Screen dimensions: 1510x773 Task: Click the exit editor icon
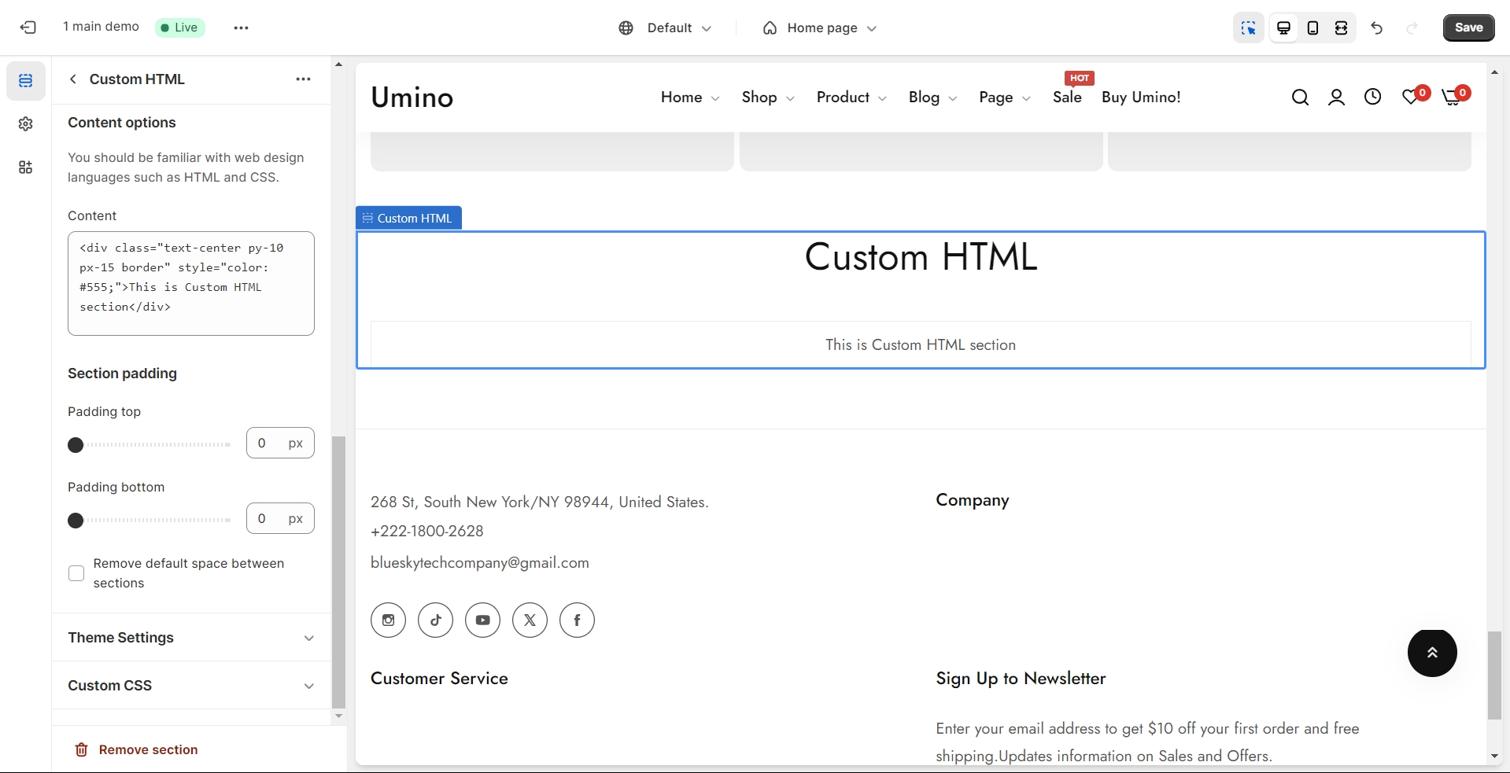(28, 28)
